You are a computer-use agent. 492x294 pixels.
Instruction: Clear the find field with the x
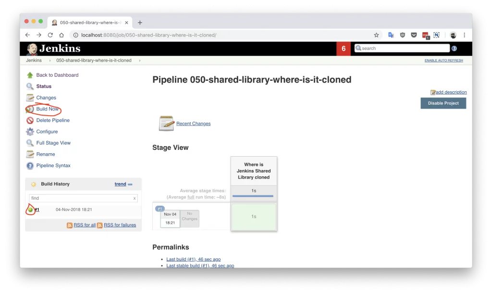pyautogui.click(x=135, y=198)
